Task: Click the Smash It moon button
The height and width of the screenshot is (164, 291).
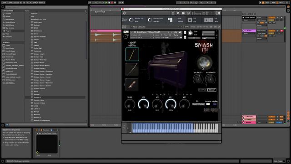Action: (x=204, y=62)
